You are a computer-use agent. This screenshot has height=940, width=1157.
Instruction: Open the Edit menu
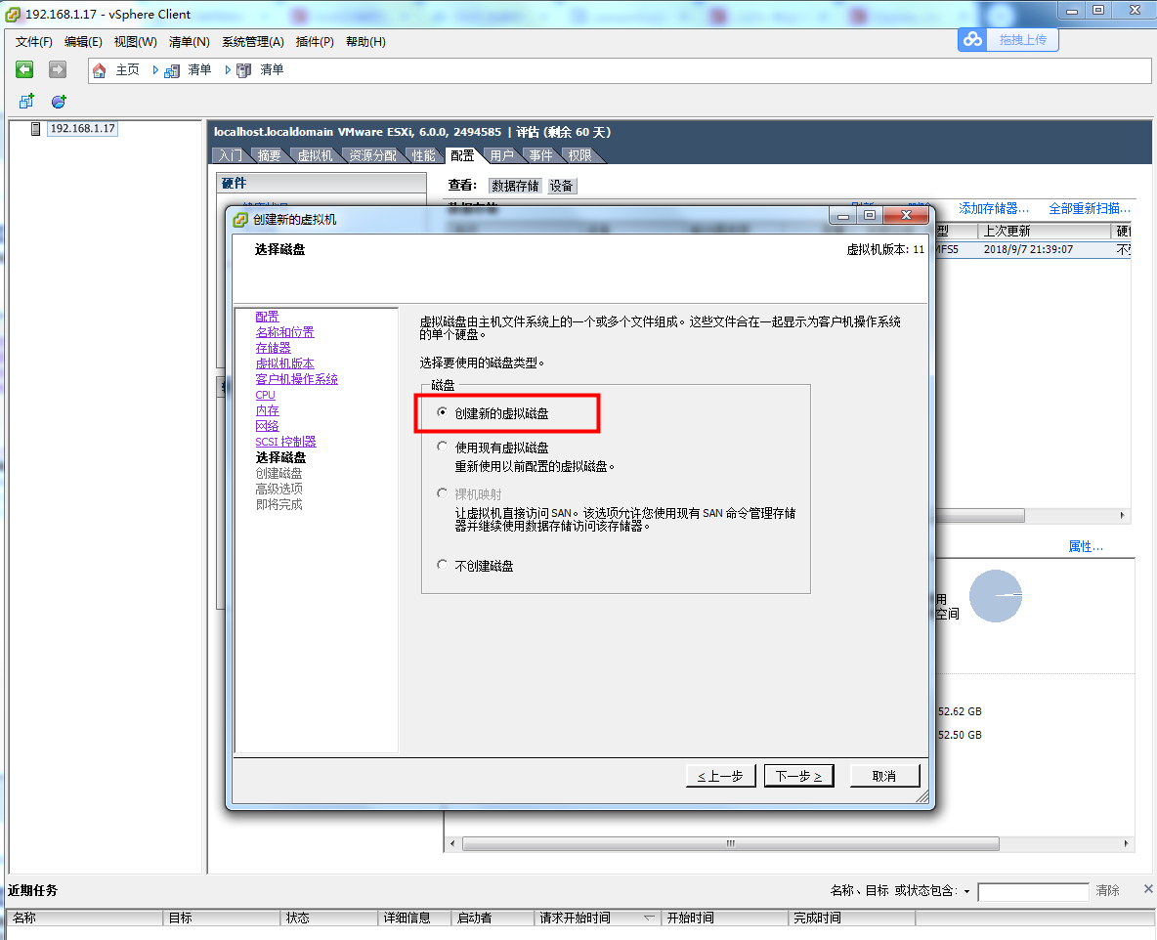pyautogui.click(x=83, y=42)
